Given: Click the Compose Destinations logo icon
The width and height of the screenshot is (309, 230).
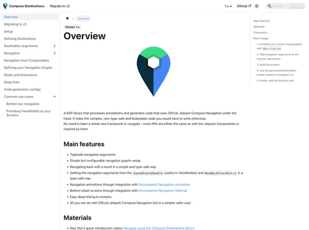Looking at the screenshot, I should pos(5,6).
